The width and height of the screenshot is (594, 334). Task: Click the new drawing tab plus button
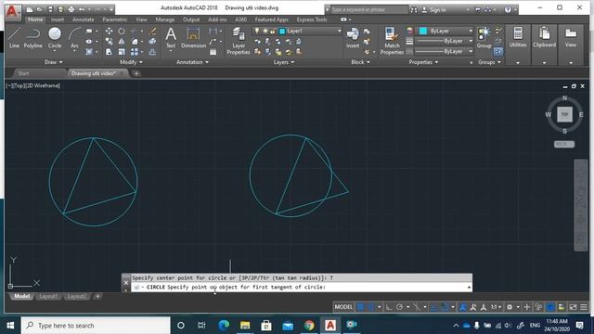pyautogui.click(x=136, y=73)
